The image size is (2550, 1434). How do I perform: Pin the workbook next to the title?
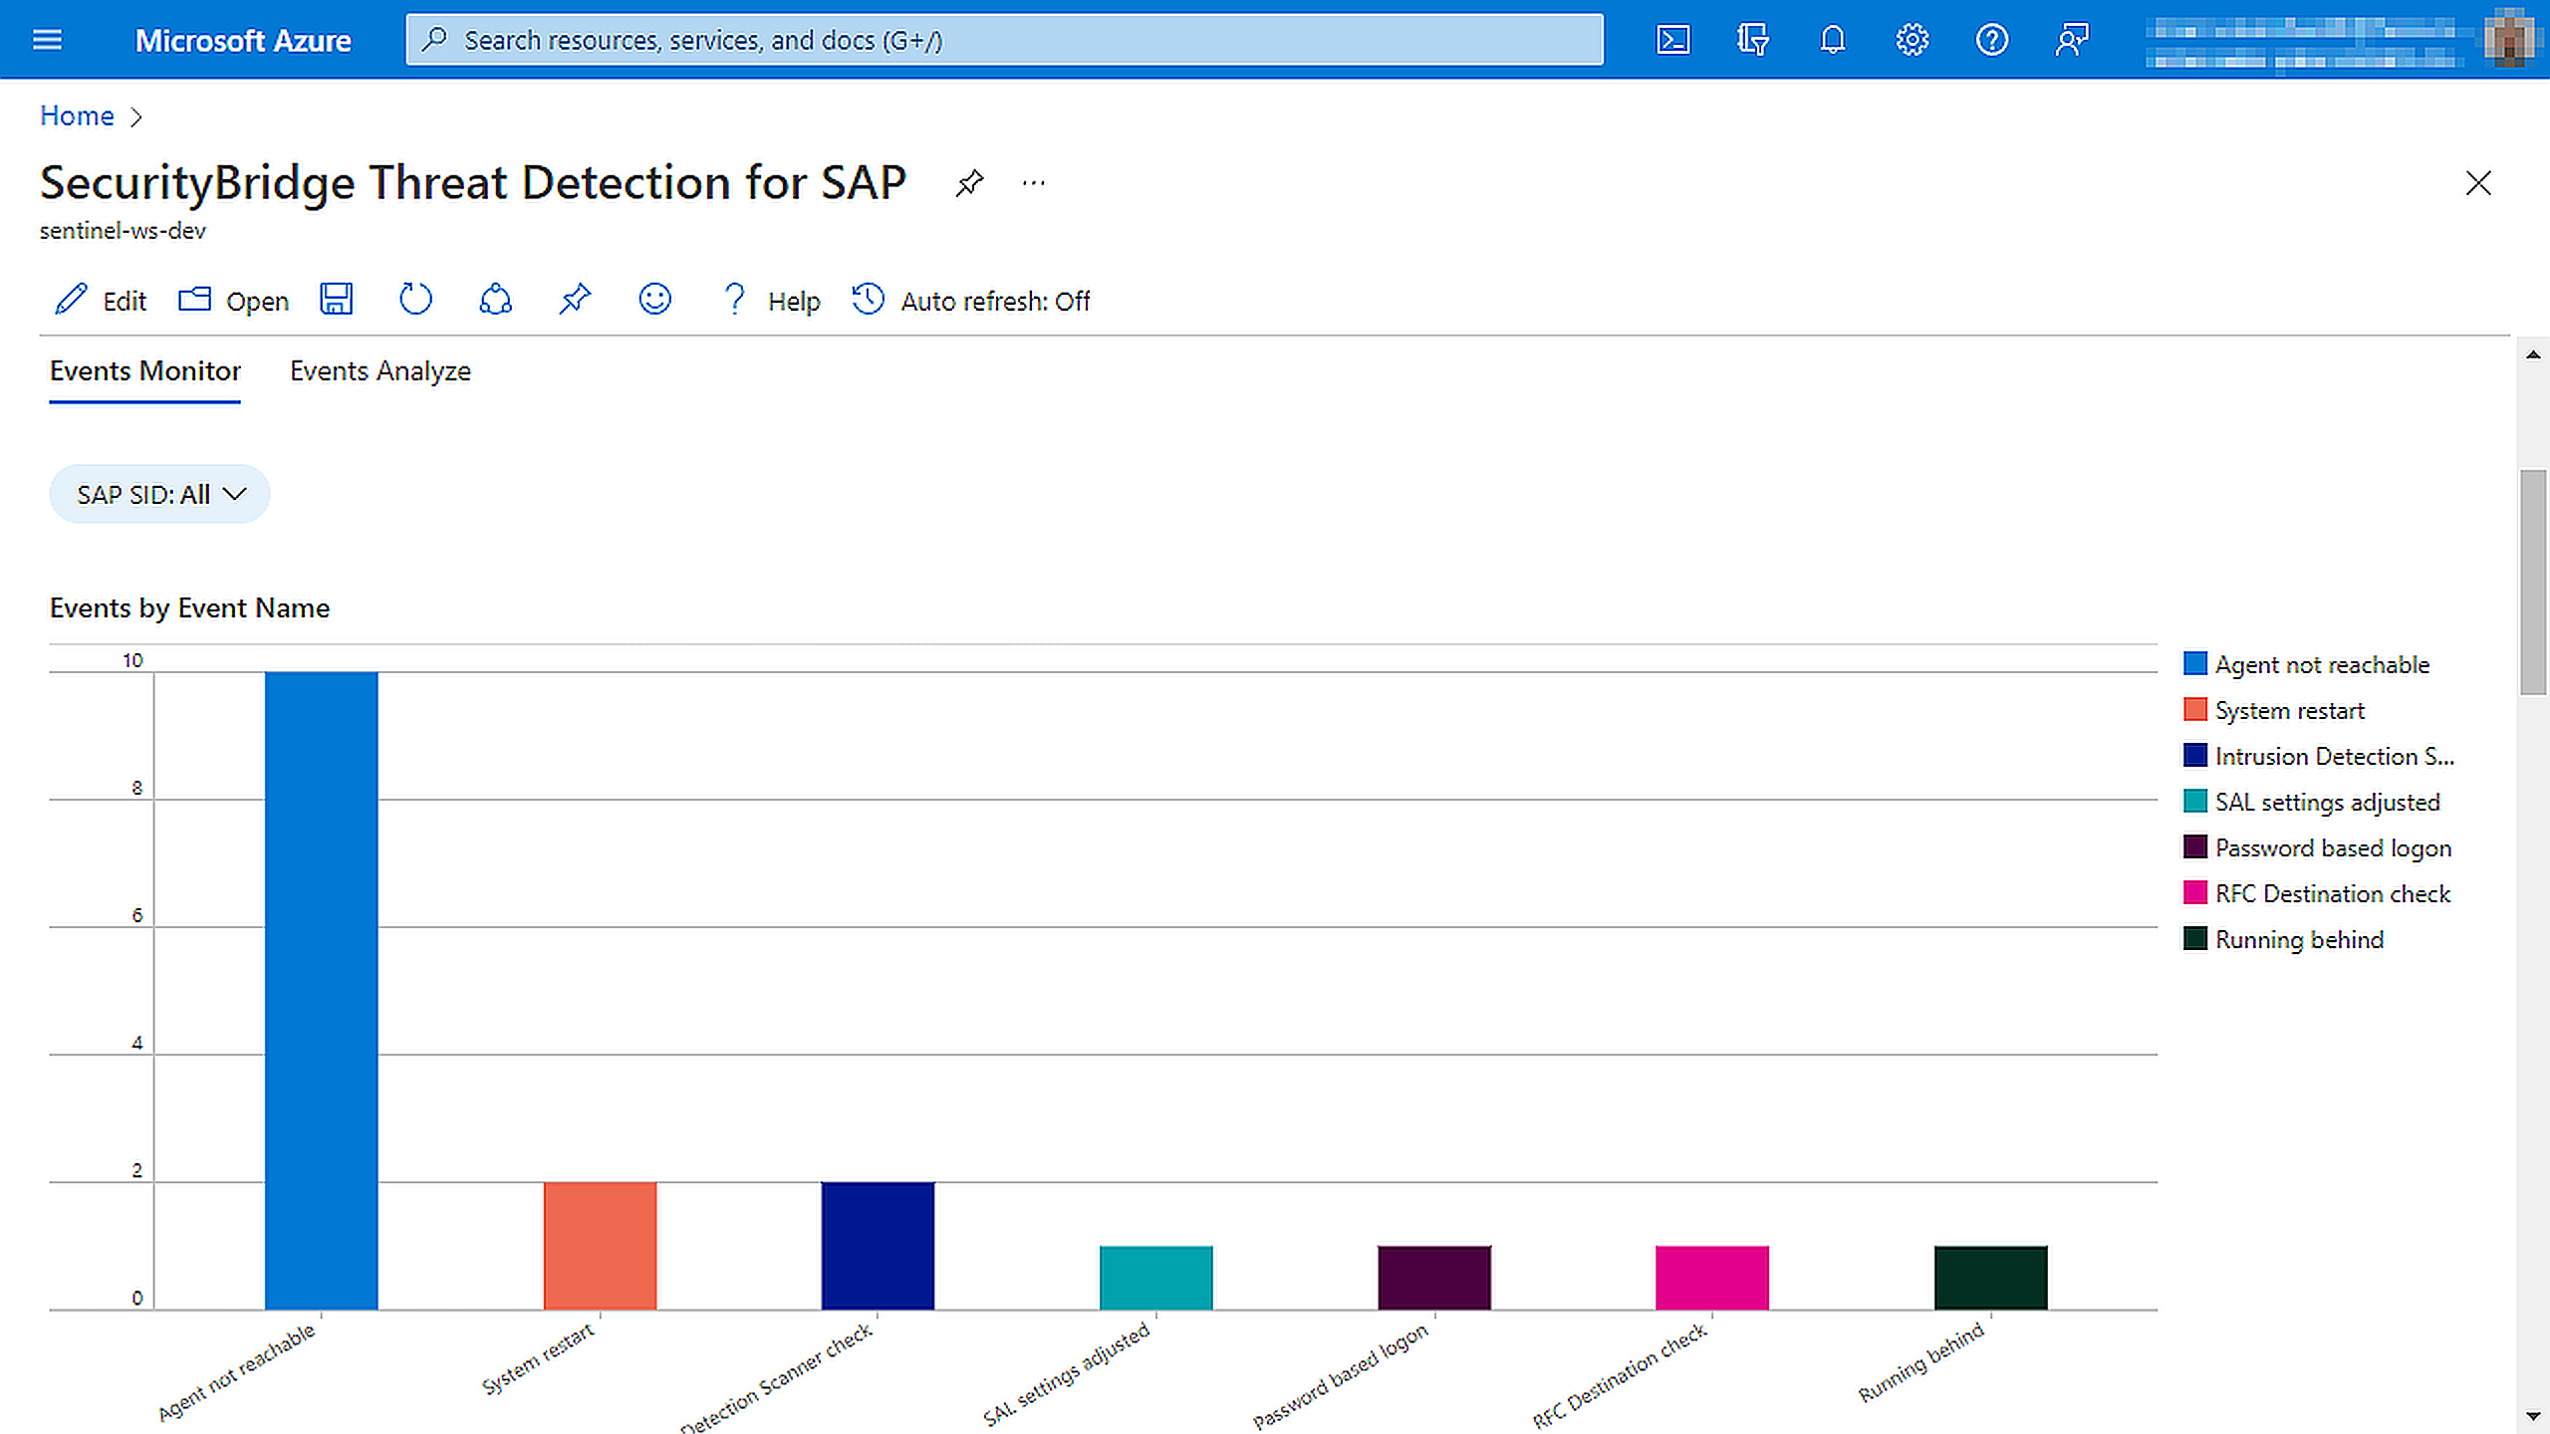tap(969, 183)
